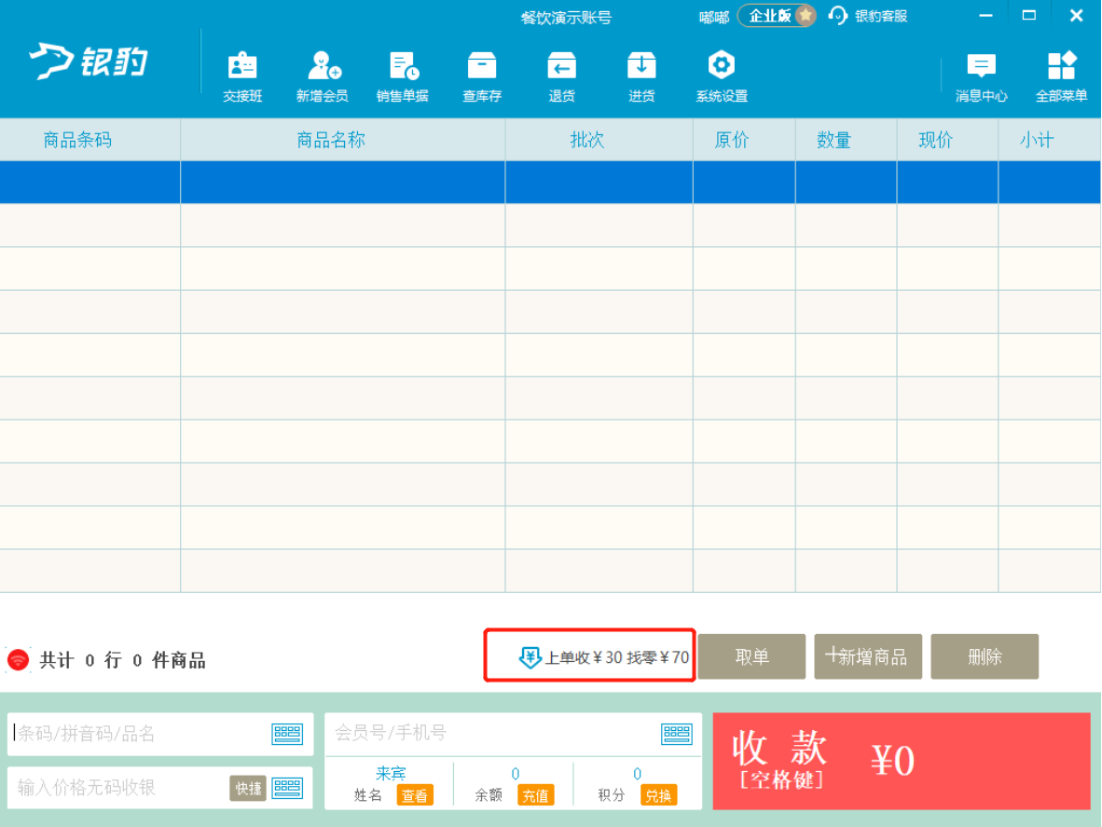1102x827 pixels.
Task: Open the 进货 purchase stock icon
Action: tap(641, 76)
